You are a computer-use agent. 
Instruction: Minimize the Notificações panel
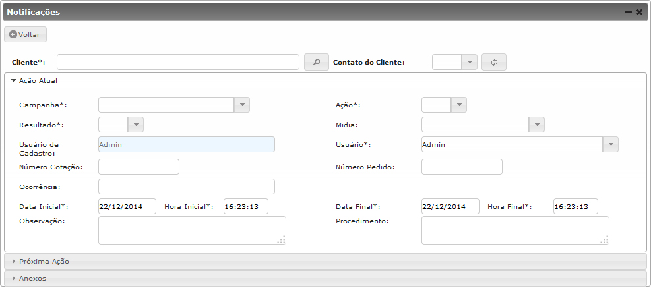pyautogui.click(x=629, y=13)
